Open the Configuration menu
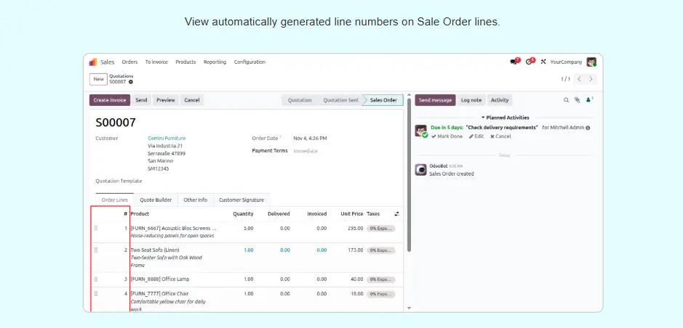 [x=249, y=62]
